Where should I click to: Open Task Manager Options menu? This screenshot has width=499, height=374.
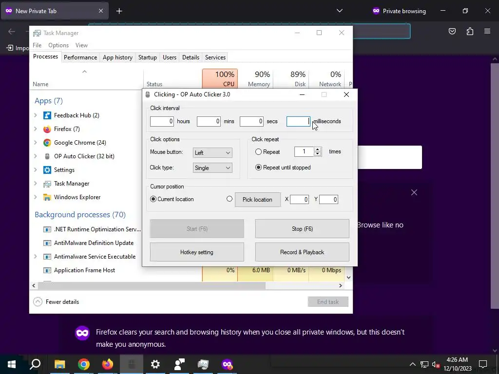pos(58,45)
